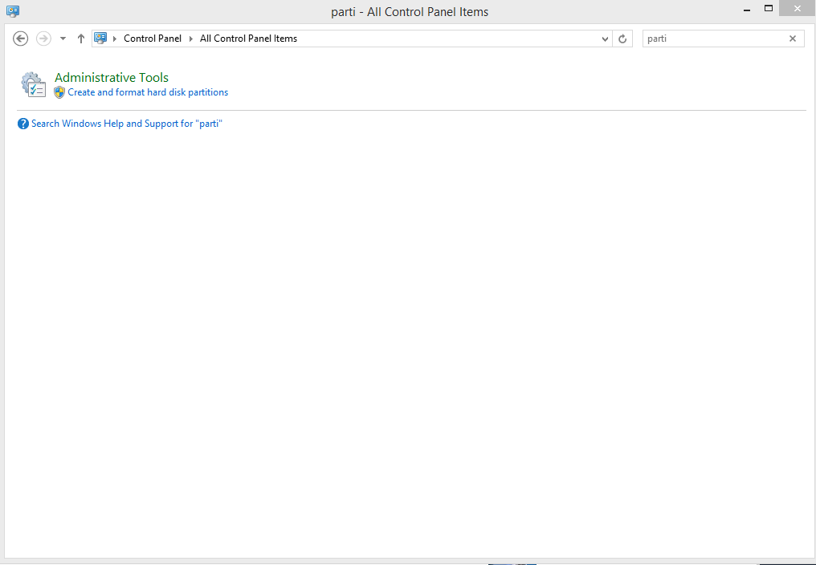Click the Forward navigation arrow
816x565 pixels.
pyautogui.click(x=43, y=39)
